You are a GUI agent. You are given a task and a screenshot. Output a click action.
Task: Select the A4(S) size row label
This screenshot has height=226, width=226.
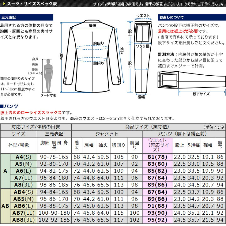(x=24, y=157)
